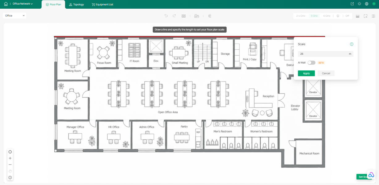Click the "Print / Copy" label

(x=250, y=59)
